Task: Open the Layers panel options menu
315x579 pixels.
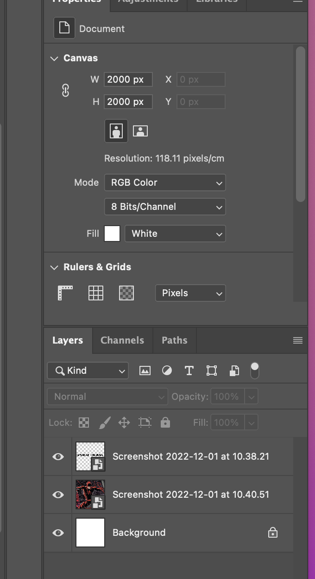Action: coord(298,340)
